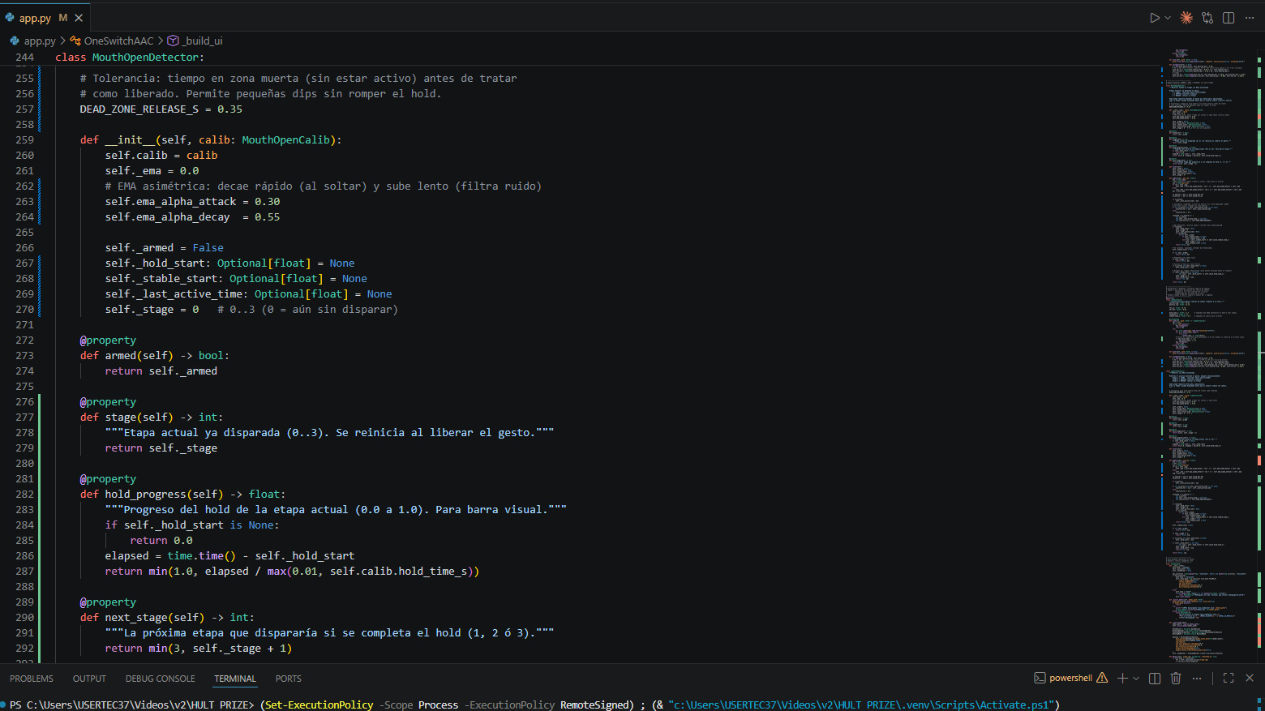Click the terminal warning triangle icon
1265x711 pixels.
(x=1102, y=678)
